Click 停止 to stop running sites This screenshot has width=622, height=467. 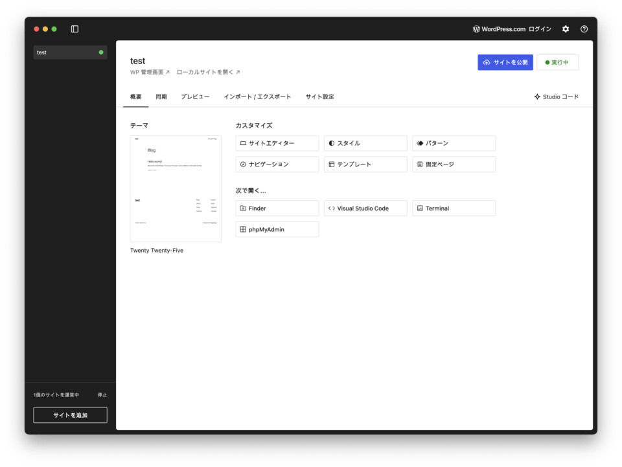click(102, 395)
